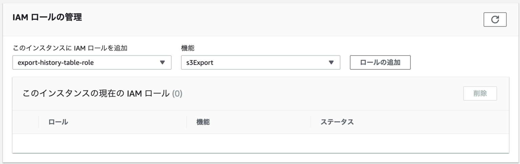Click the refresh icon button
Image resolution: width=520 pixels, height=164 pixels.
click(x=495, y=20)
